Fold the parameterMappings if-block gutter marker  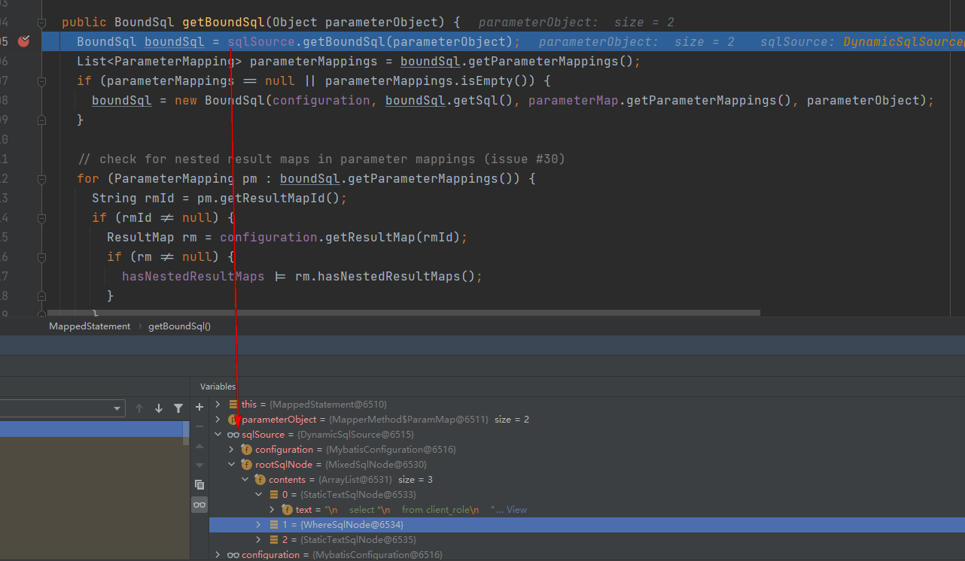pos(42,81)
